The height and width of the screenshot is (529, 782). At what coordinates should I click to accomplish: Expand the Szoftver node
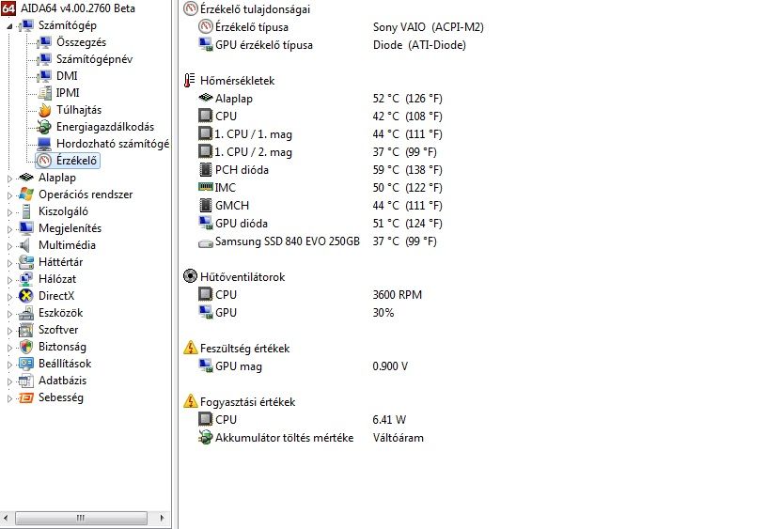(x=9, y=331)
